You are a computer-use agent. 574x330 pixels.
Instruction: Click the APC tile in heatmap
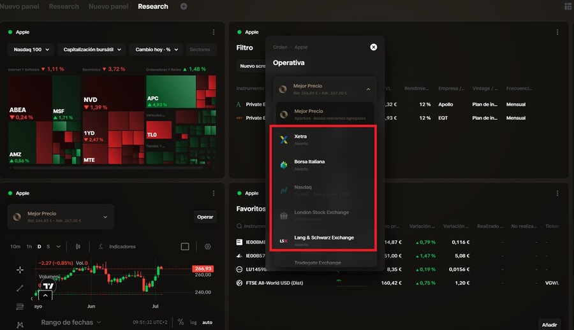[171, 92]
